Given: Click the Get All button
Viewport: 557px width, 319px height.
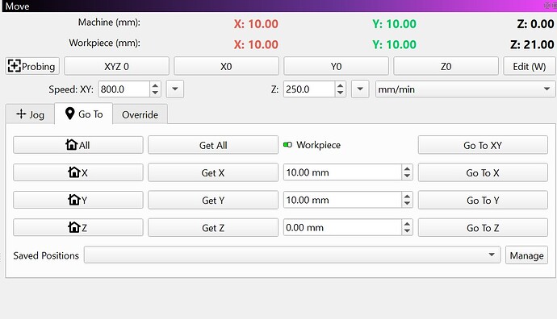Looking at the screenshot, I should pyautogui.click(x=213, y=145).
